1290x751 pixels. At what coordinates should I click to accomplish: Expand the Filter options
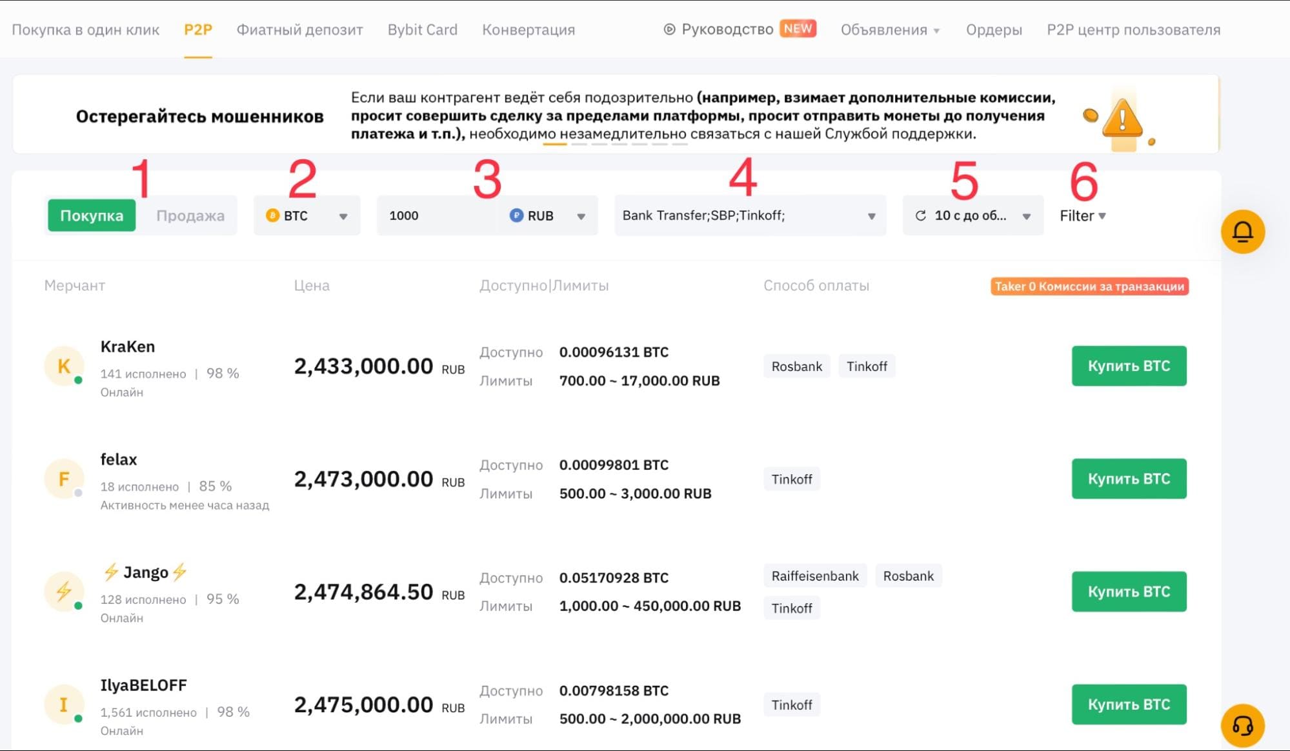pos(1083,215)
